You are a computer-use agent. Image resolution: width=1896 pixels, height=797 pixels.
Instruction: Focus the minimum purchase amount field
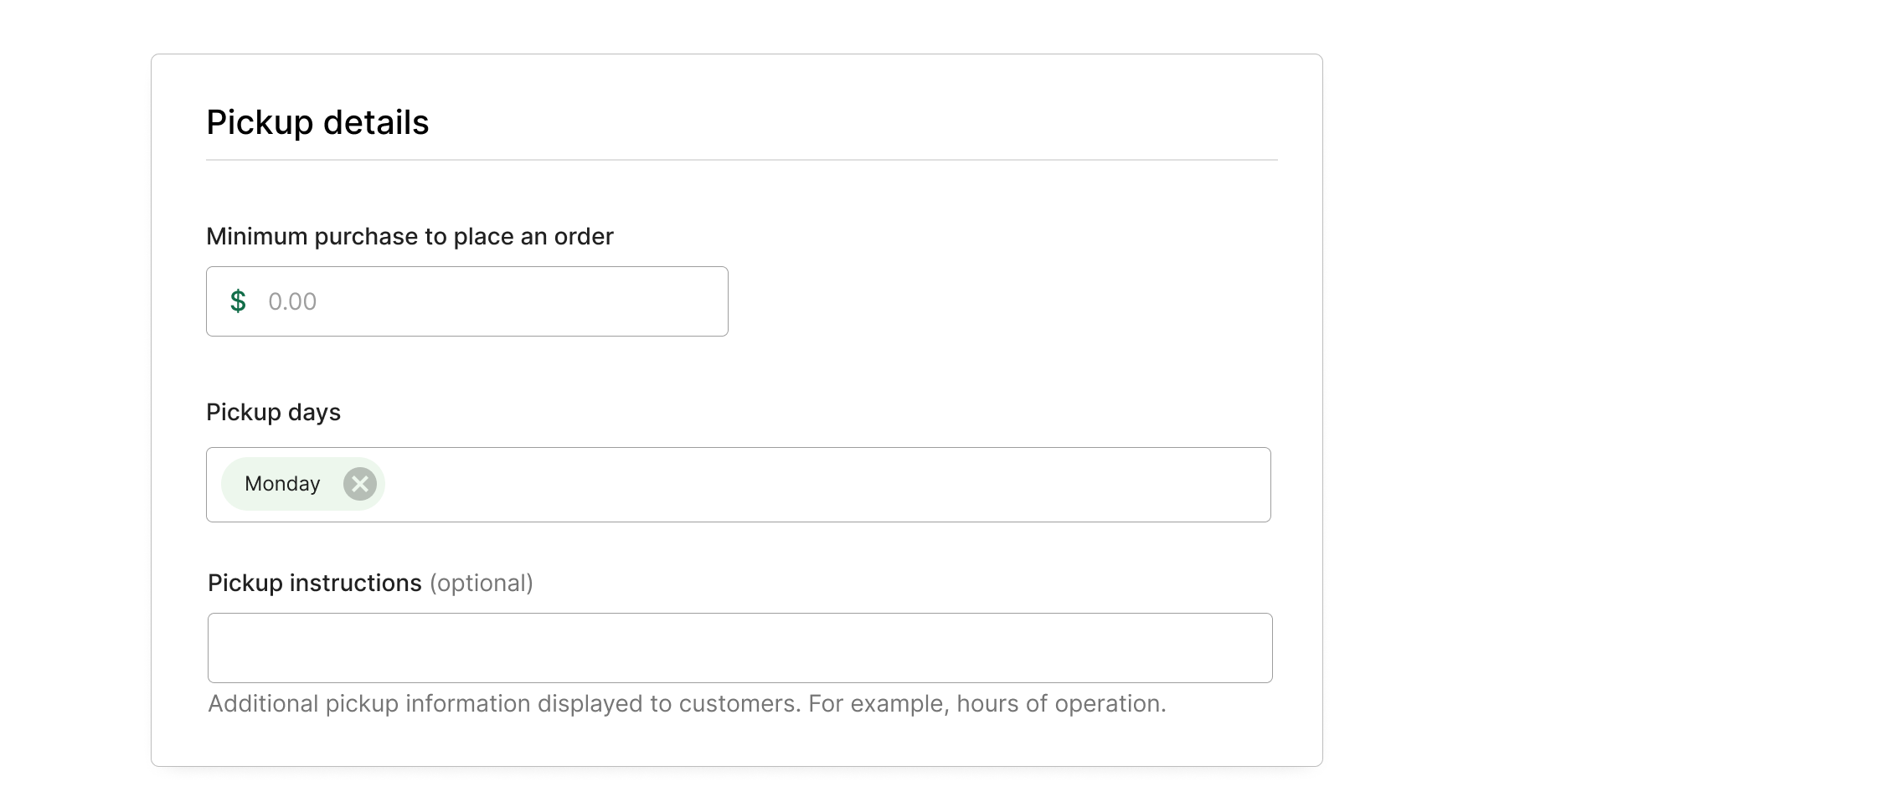pyautogui.click(x=467, y=301)
